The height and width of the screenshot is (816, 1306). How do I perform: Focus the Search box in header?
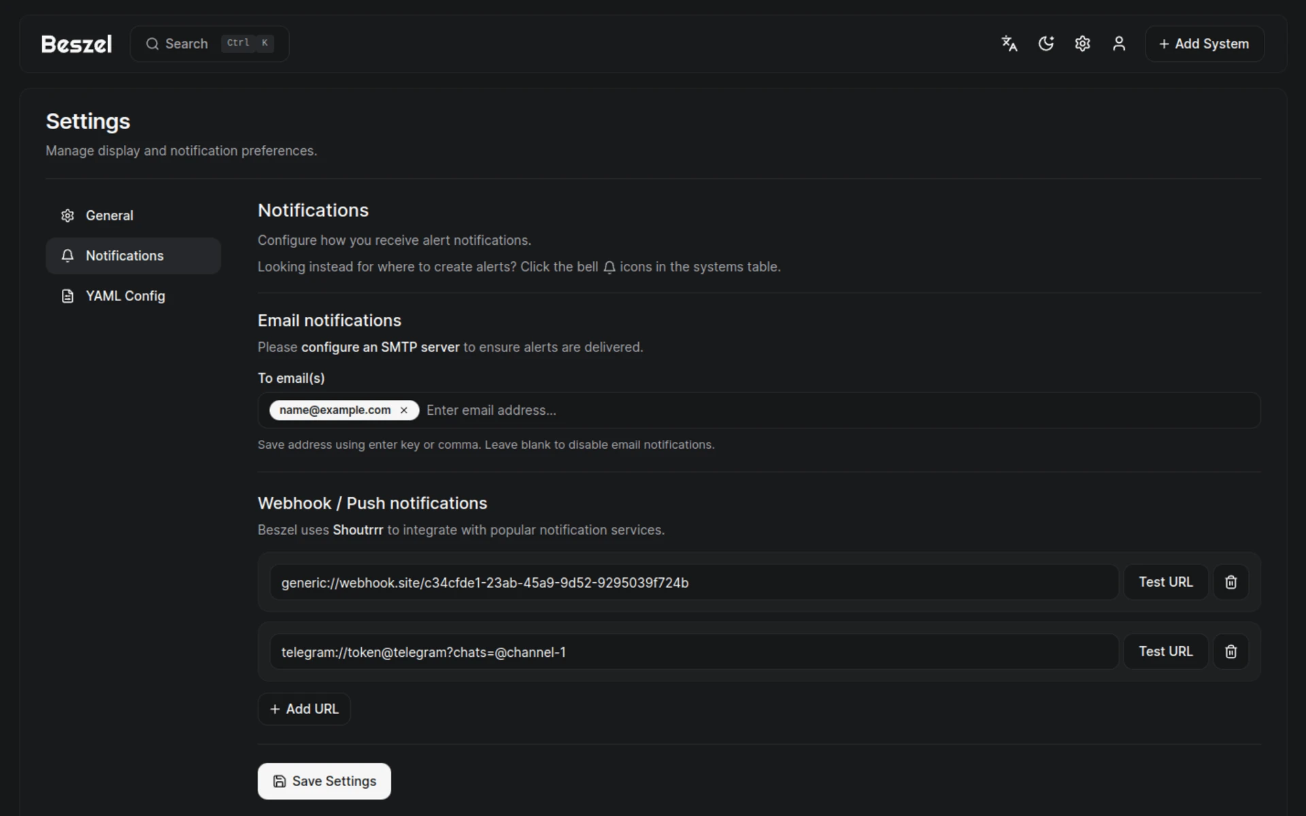tap(210, 44)
